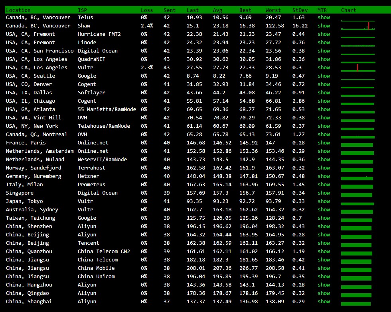This screenshot has width=391, height=312.
Task: Show the MTR for the China Mobile row
Action: [x=324, y=268]
